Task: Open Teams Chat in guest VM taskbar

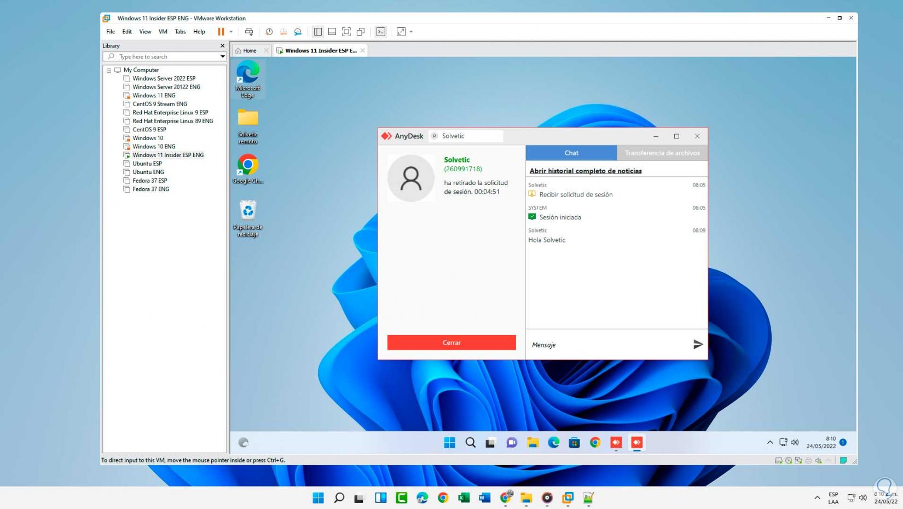Action: pos(512,442)
